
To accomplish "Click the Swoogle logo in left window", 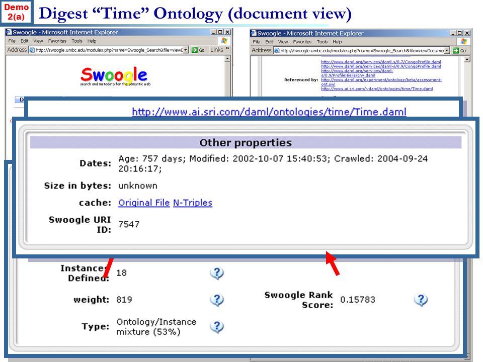I will click(115, 76).
